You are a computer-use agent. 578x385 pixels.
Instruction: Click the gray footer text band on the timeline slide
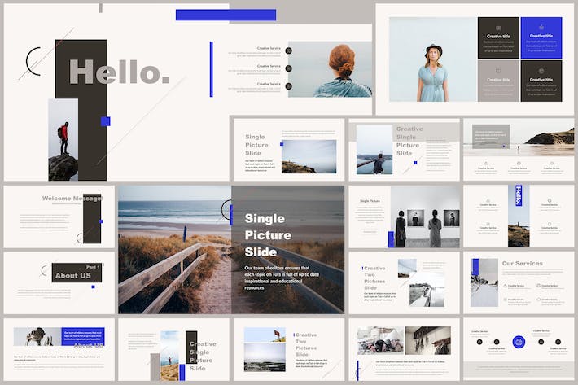(519, 369)
